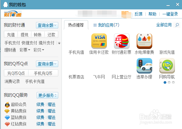
Task: Minimize the 我的钱包 window
Action: (x=168, y=5)
